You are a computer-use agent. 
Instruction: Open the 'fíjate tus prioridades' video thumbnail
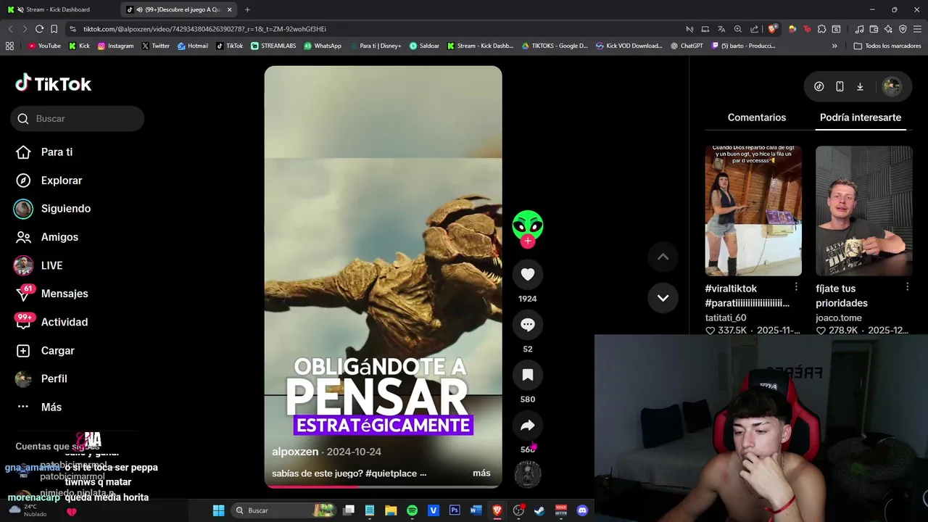[864, 210]
